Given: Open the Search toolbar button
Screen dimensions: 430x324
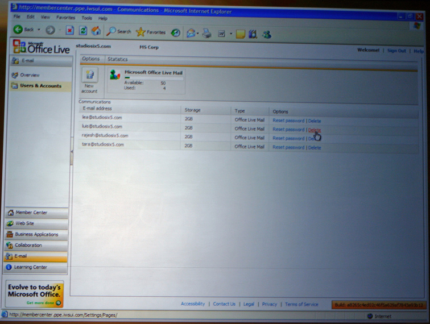Looking at the screenshot, I should [119, 32].
